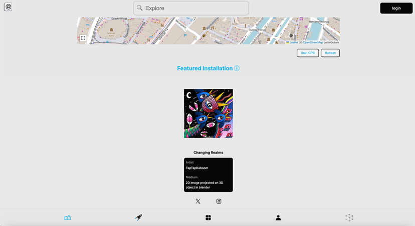Click the magnifying glass search icon
This screenshot has height=226, width=415.
click(140, 8)
